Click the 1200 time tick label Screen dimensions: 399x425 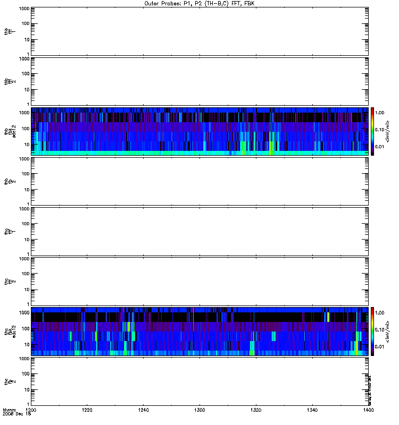(x=31, y=410)
